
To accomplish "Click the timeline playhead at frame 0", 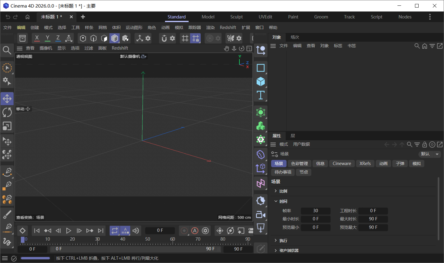I will tap(23, 240).
